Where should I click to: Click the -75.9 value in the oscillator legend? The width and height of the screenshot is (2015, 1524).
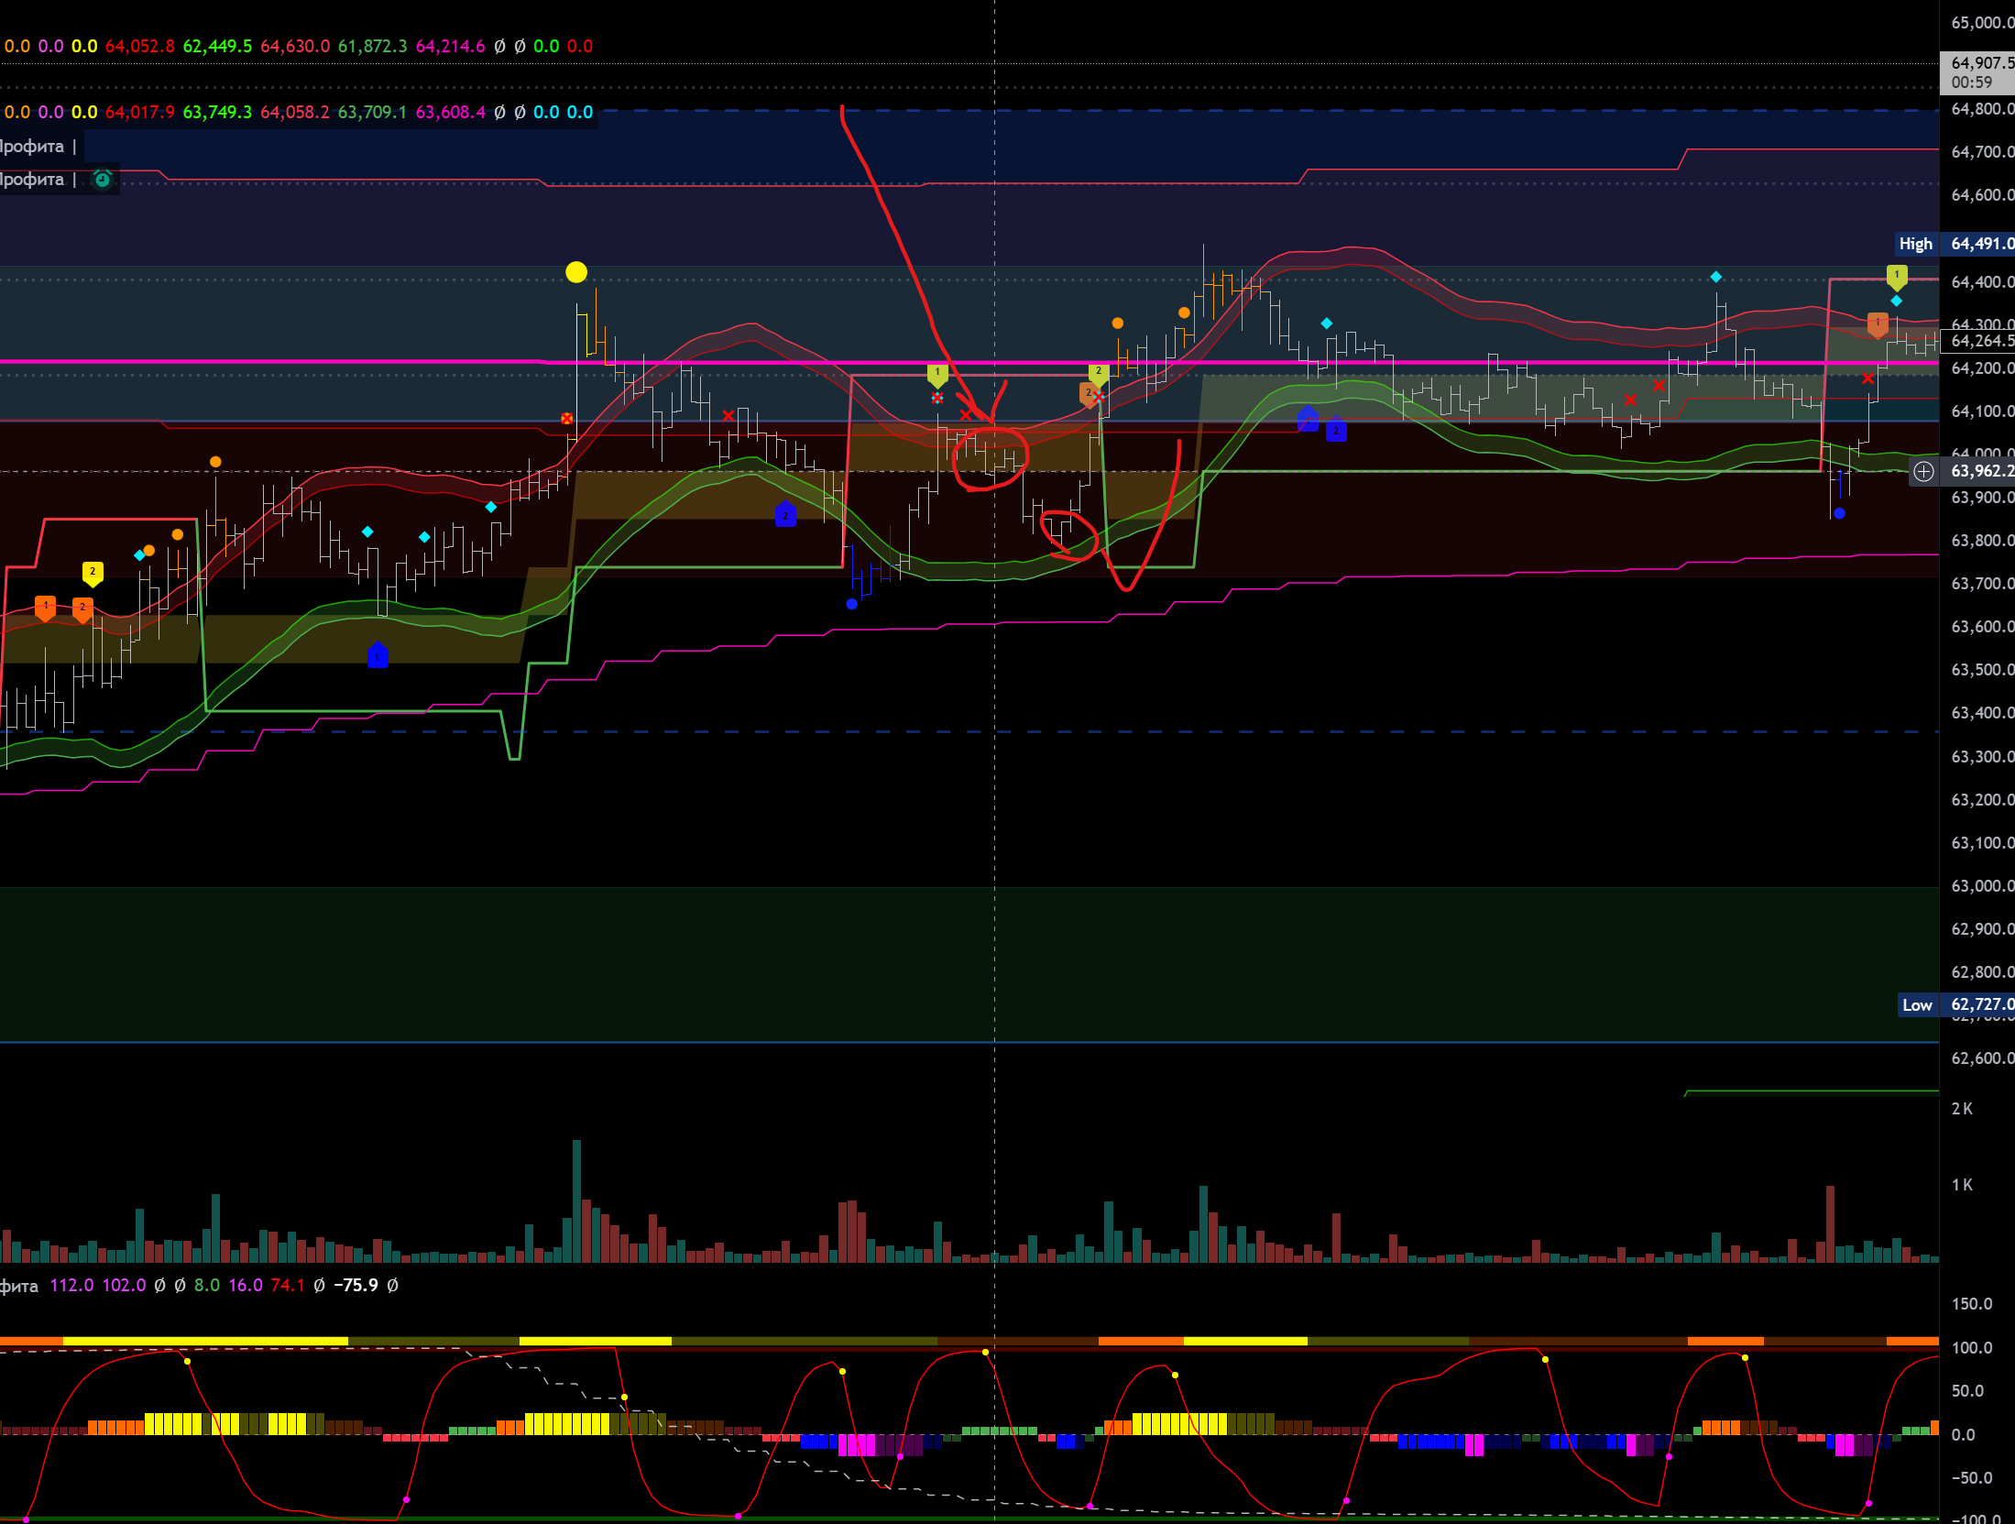[x=356, y=1285]
